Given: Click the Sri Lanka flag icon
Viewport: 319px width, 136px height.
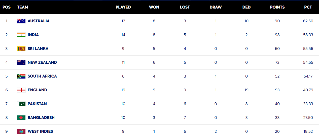Looking at the screenshot, I should coord(21,49).
